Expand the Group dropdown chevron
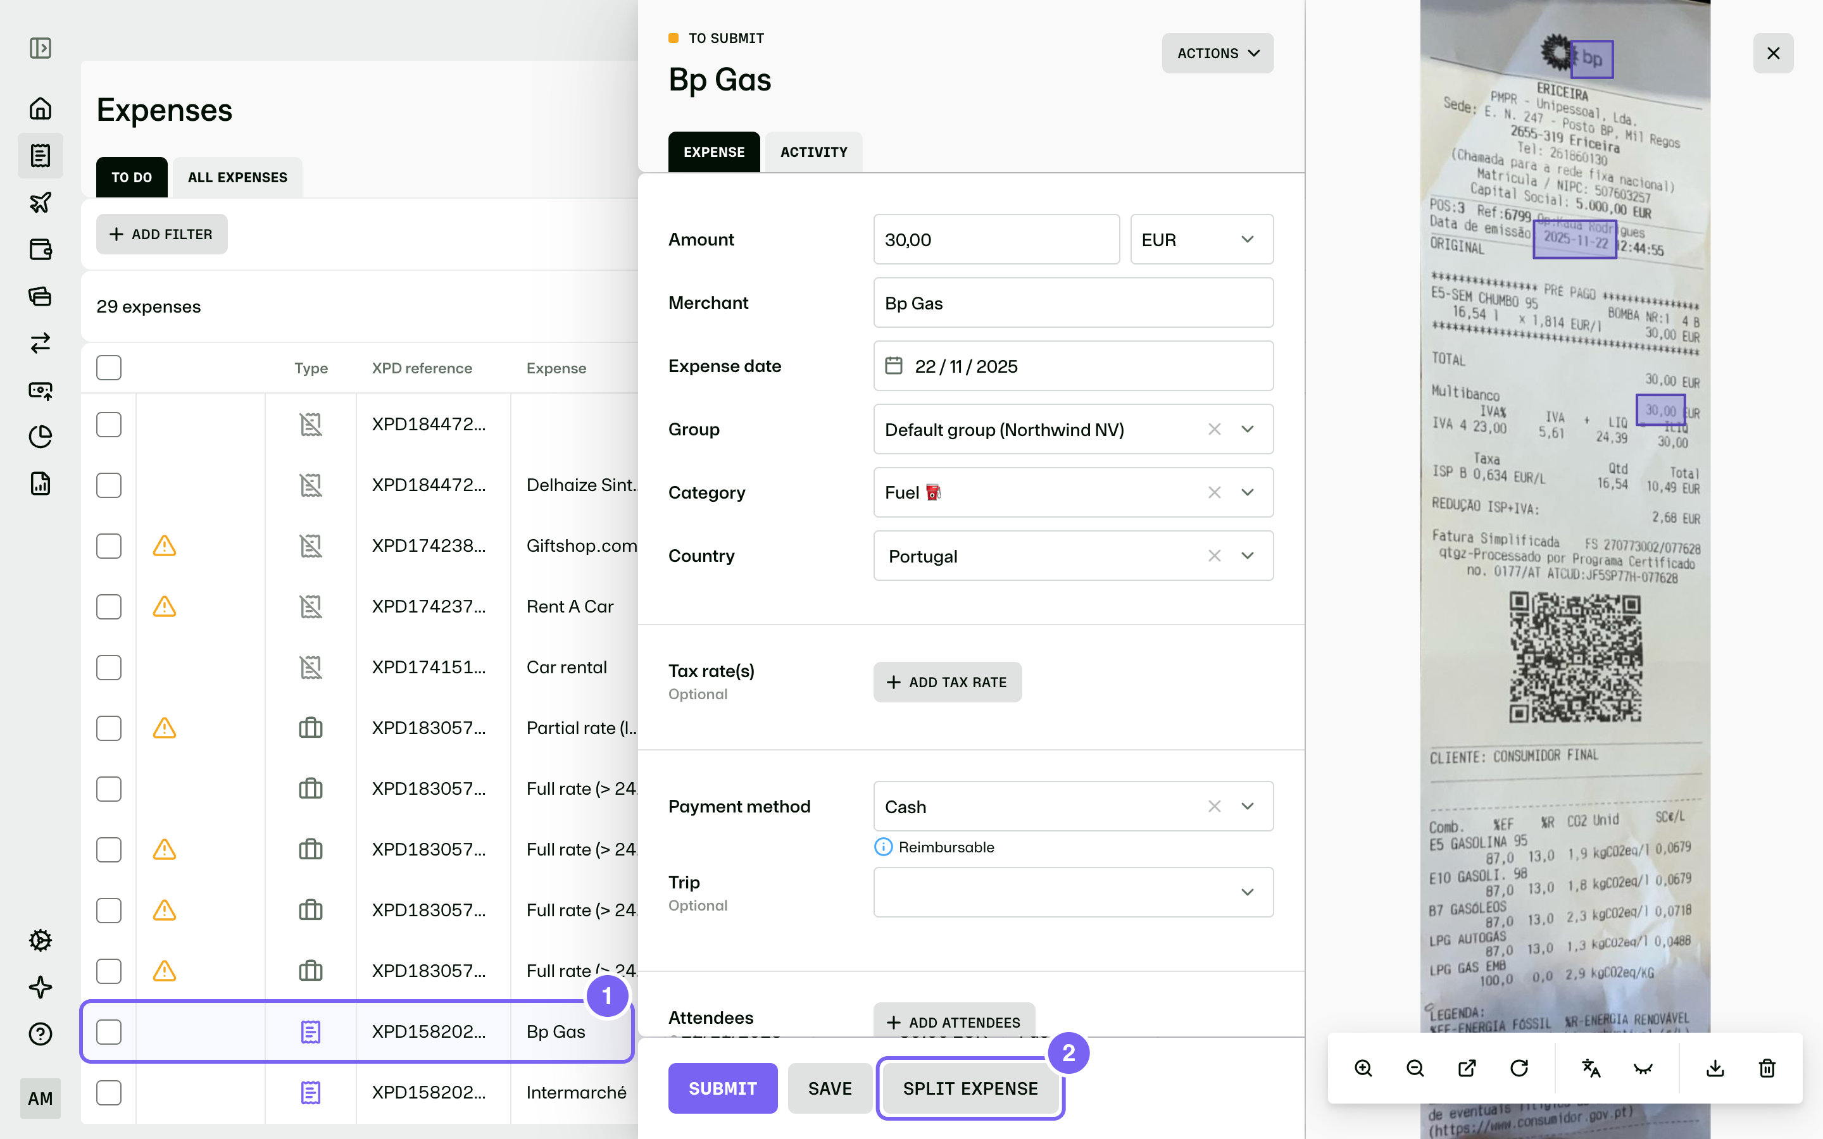The image size is (1823, 1139). coord(1248,430)
